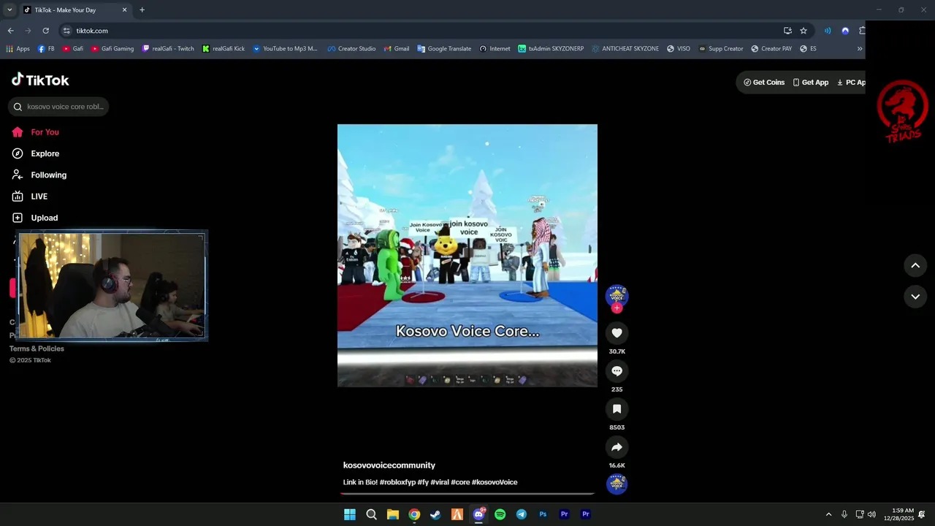Bookmark this page with the star
The width and height of the screenshot is (935, 526).
804,31
